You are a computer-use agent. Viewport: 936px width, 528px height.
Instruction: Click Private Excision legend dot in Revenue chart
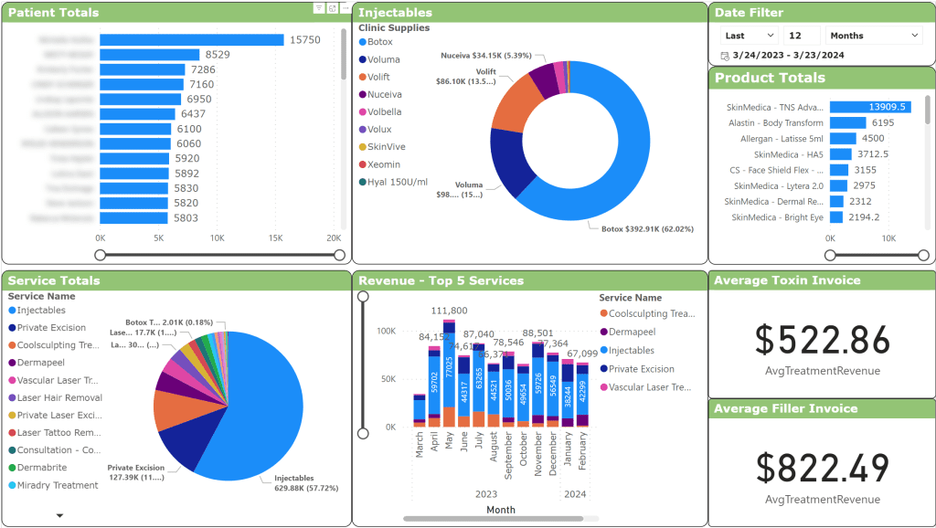tap(603, 369)
